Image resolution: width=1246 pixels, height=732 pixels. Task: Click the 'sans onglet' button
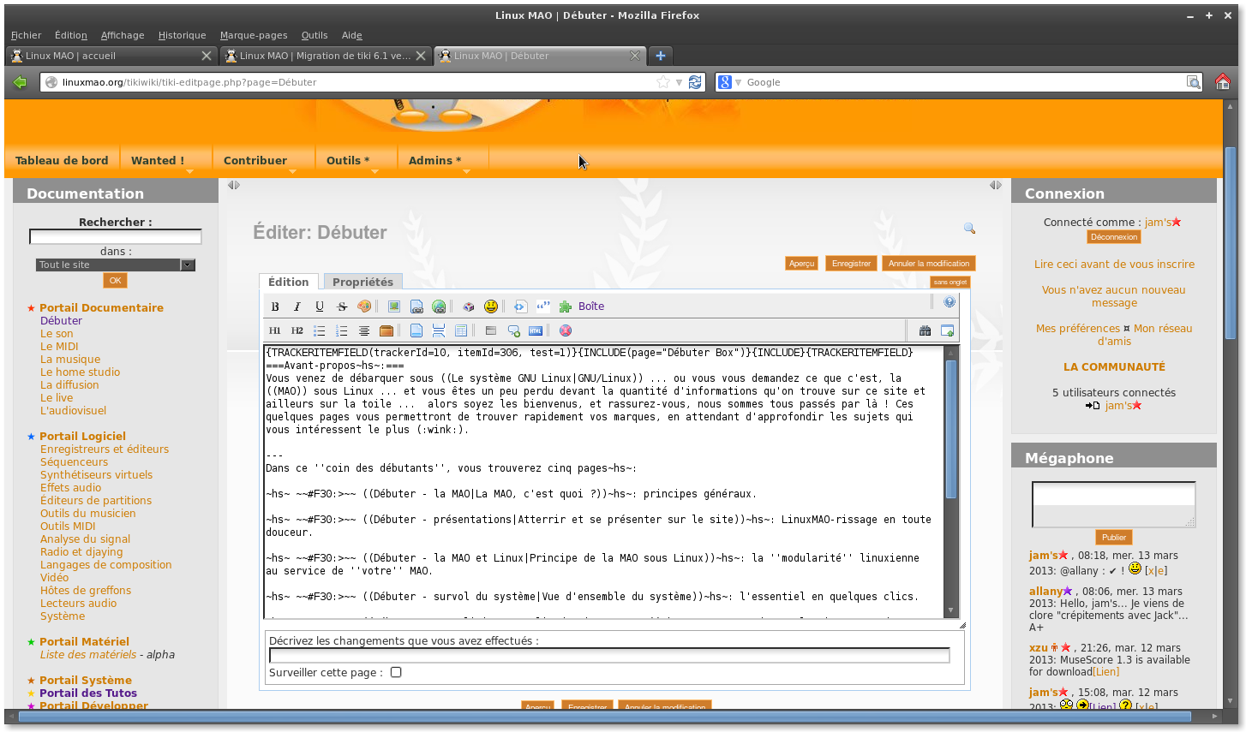[950, 282]
